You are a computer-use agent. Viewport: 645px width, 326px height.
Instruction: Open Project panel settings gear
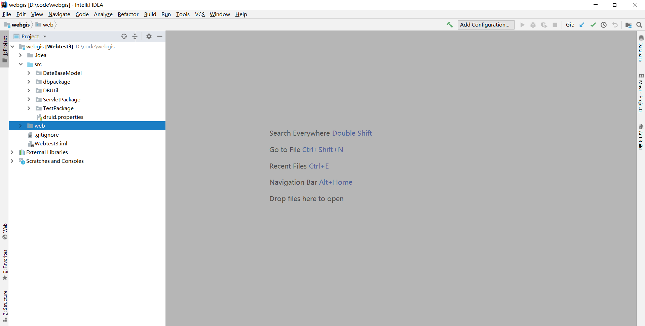(149, 36)
